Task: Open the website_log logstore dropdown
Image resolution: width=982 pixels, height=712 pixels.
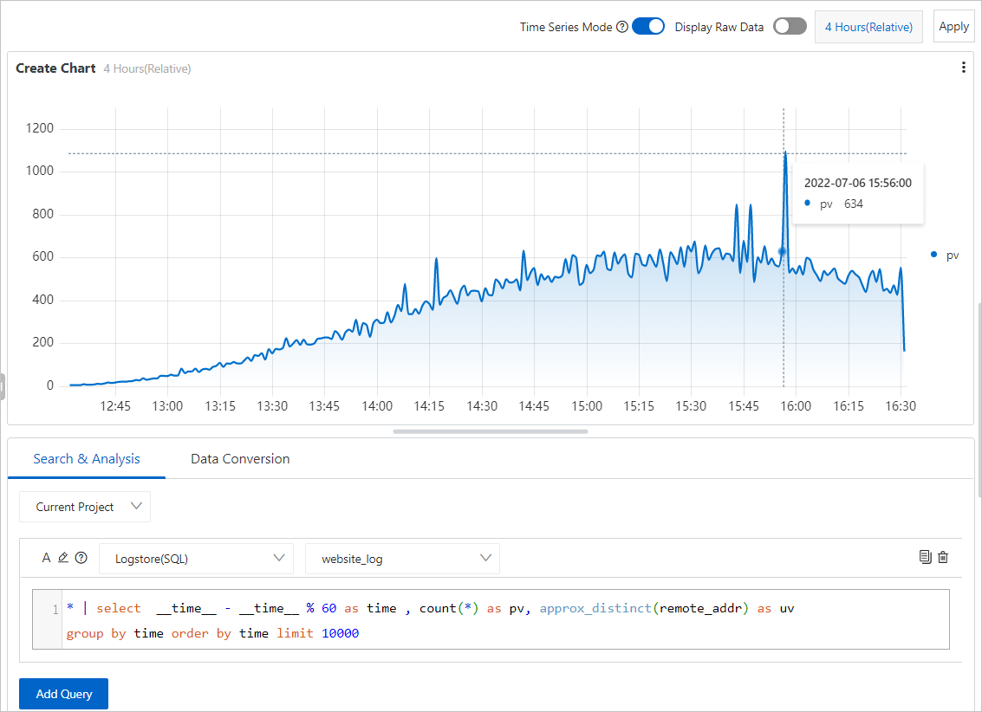Action: point(402,558)
